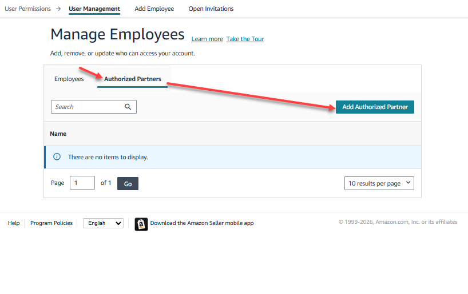Select the Authorized Partners tab
Screen dimensions: 468x294
(133, 79)
